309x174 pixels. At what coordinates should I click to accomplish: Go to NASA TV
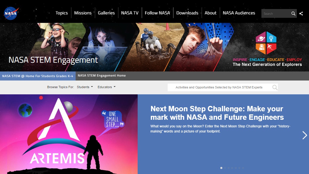130,13
